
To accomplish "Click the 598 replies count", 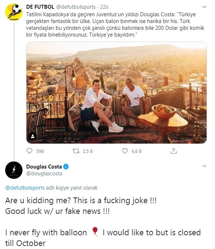I will coord(40,151).
